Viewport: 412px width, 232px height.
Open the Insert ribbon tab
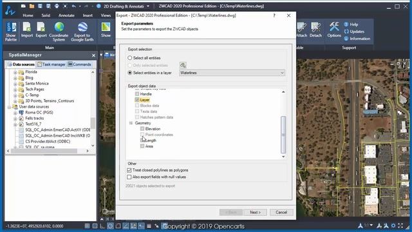click(88, 15)
